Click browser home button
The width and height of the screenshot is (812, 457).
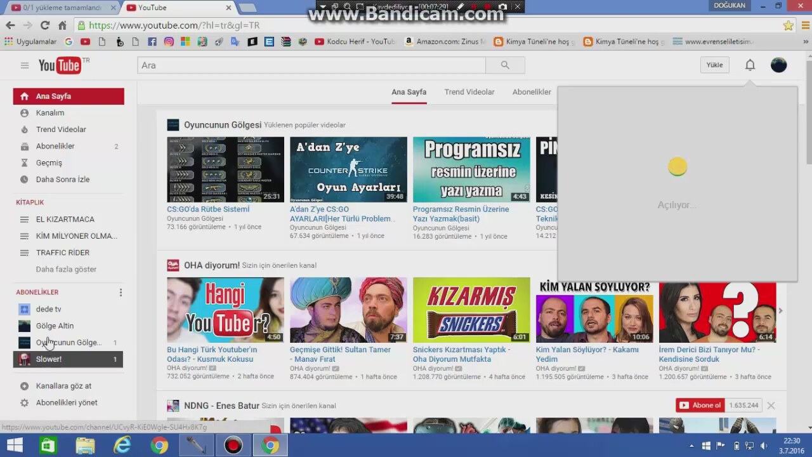click(62, 25)
